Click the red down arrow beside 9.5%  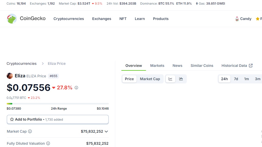click(x=93, y=4)
